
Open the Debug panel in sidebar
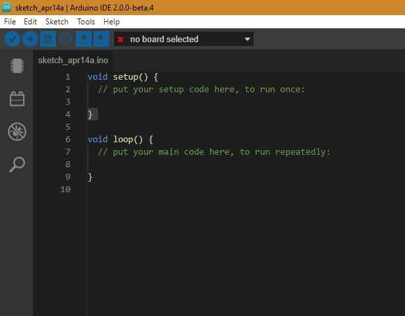pos(17,132)
